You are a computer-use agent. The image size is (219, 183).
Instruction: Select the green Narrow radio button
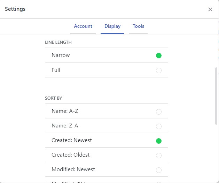pos(159,56)
